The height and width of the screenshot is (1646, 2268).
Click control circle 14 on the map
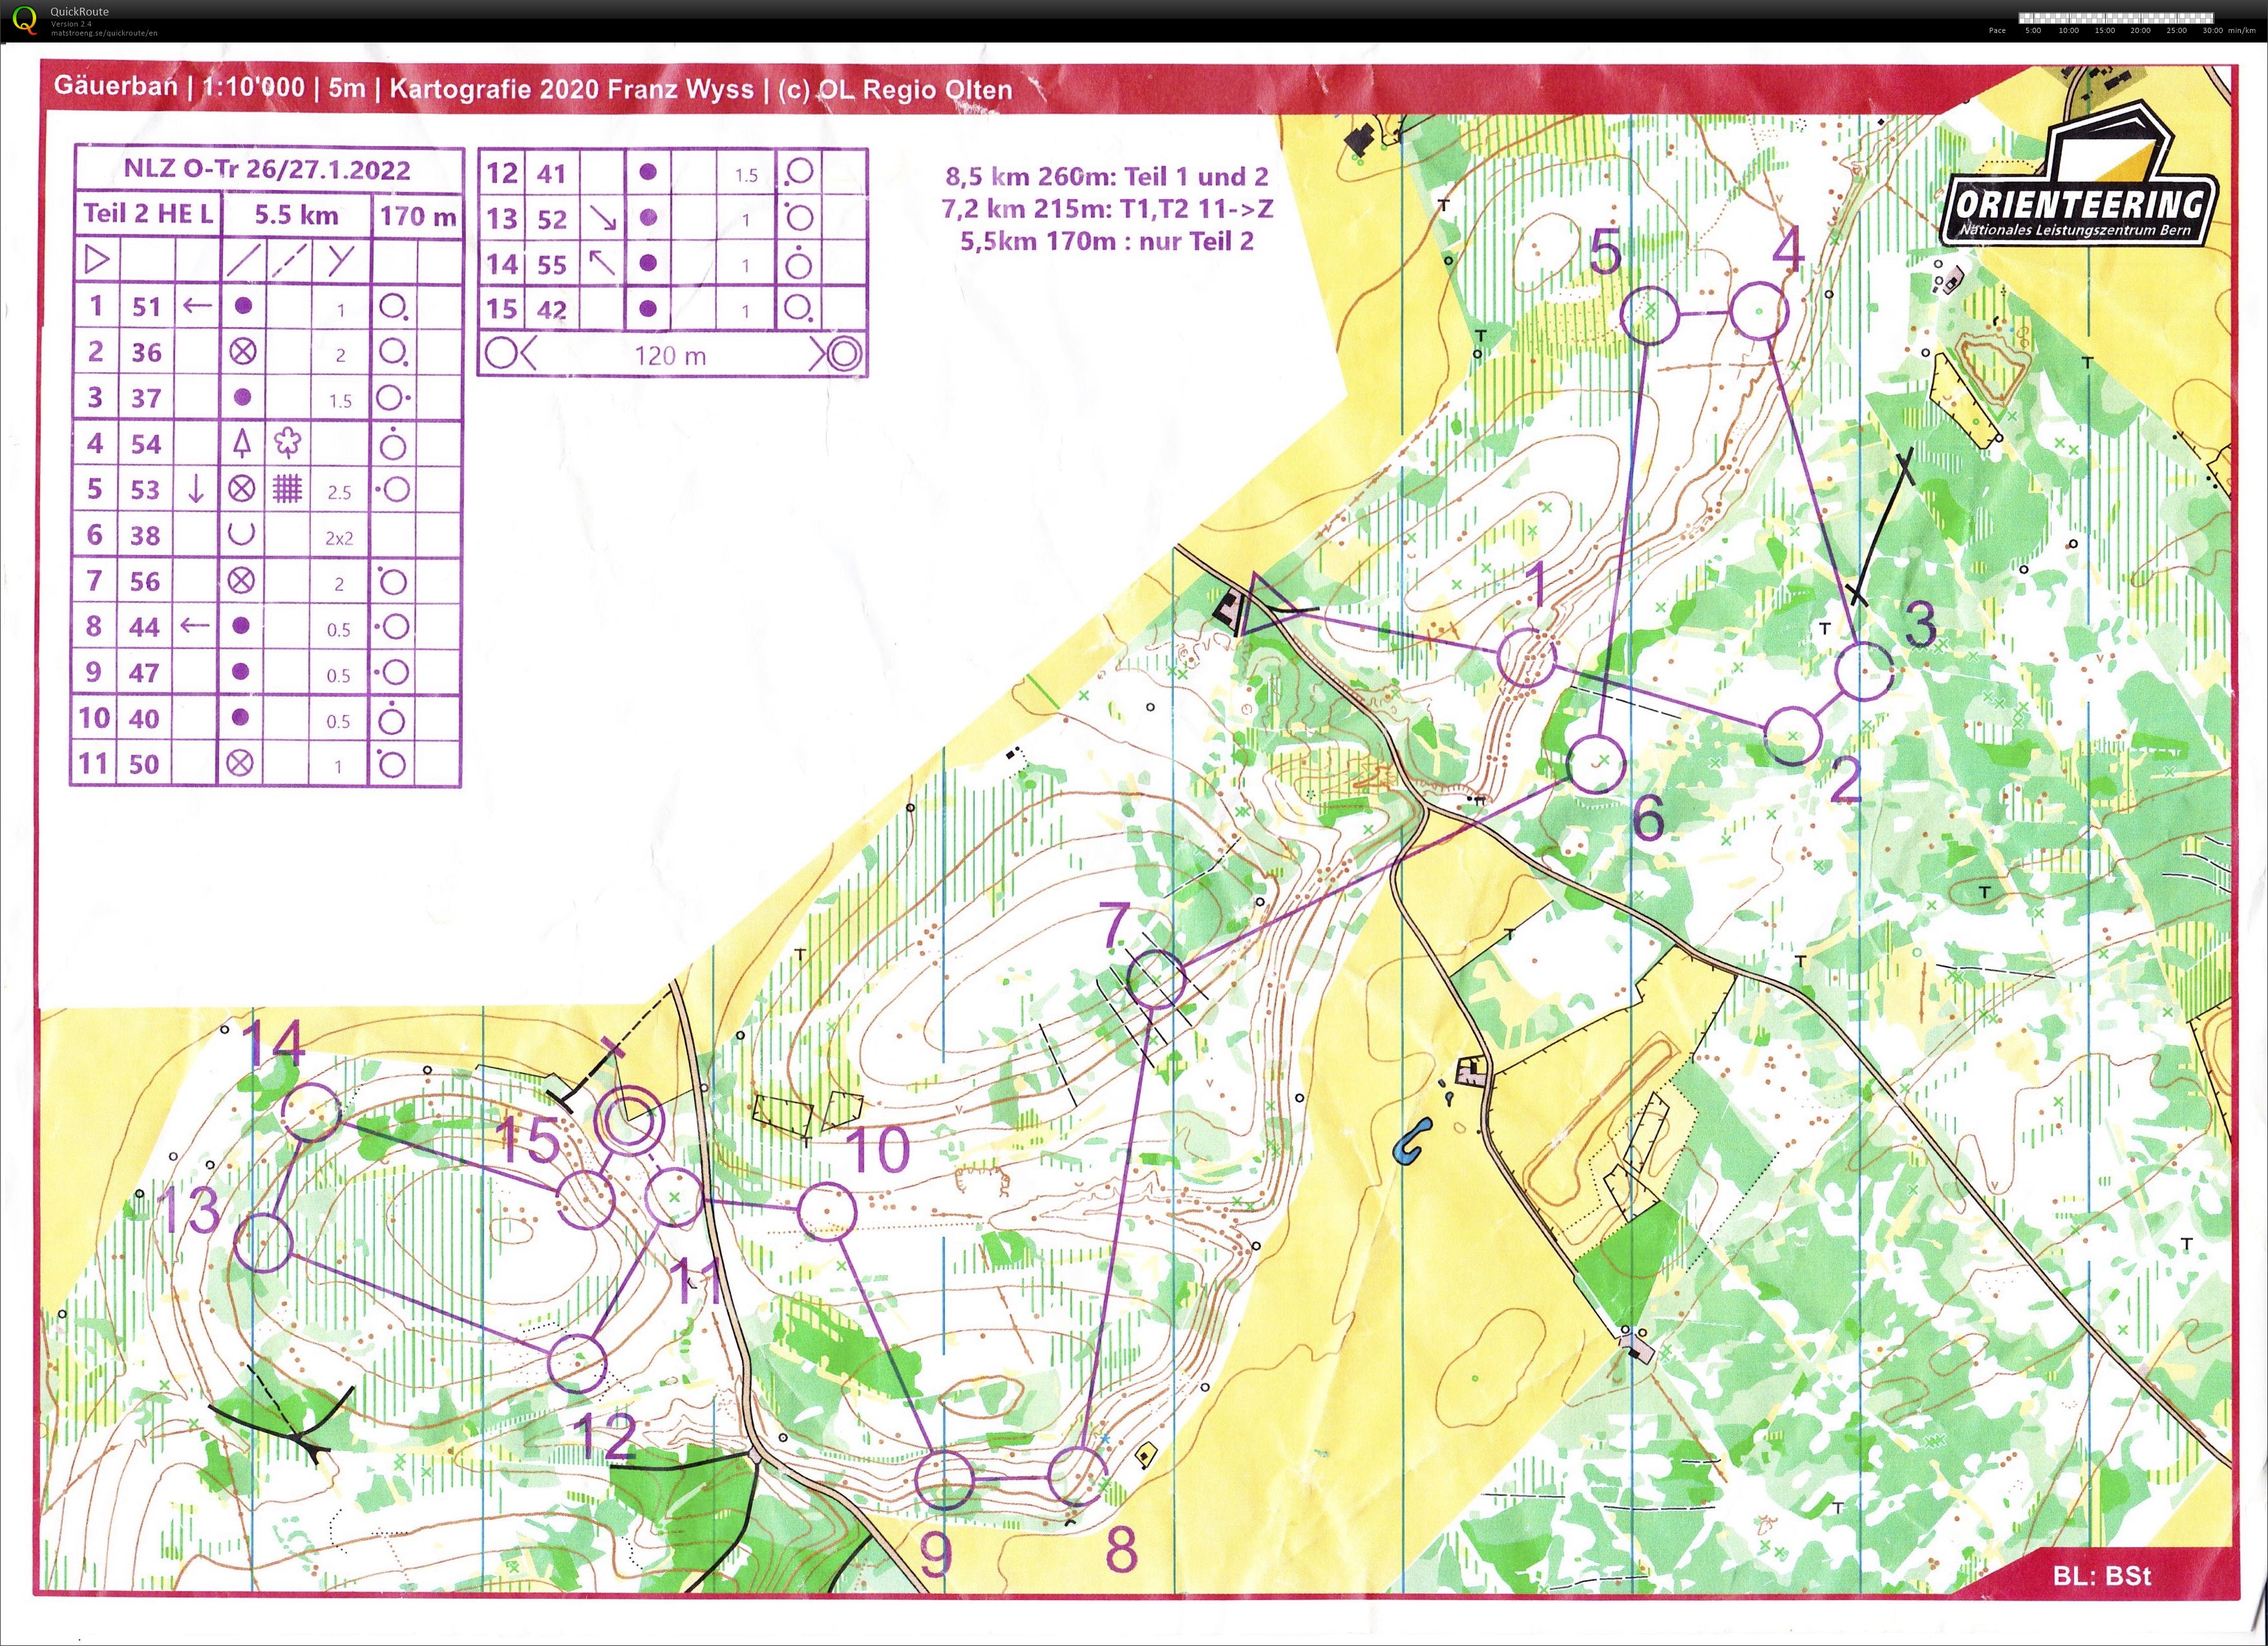pos(311,1112)
